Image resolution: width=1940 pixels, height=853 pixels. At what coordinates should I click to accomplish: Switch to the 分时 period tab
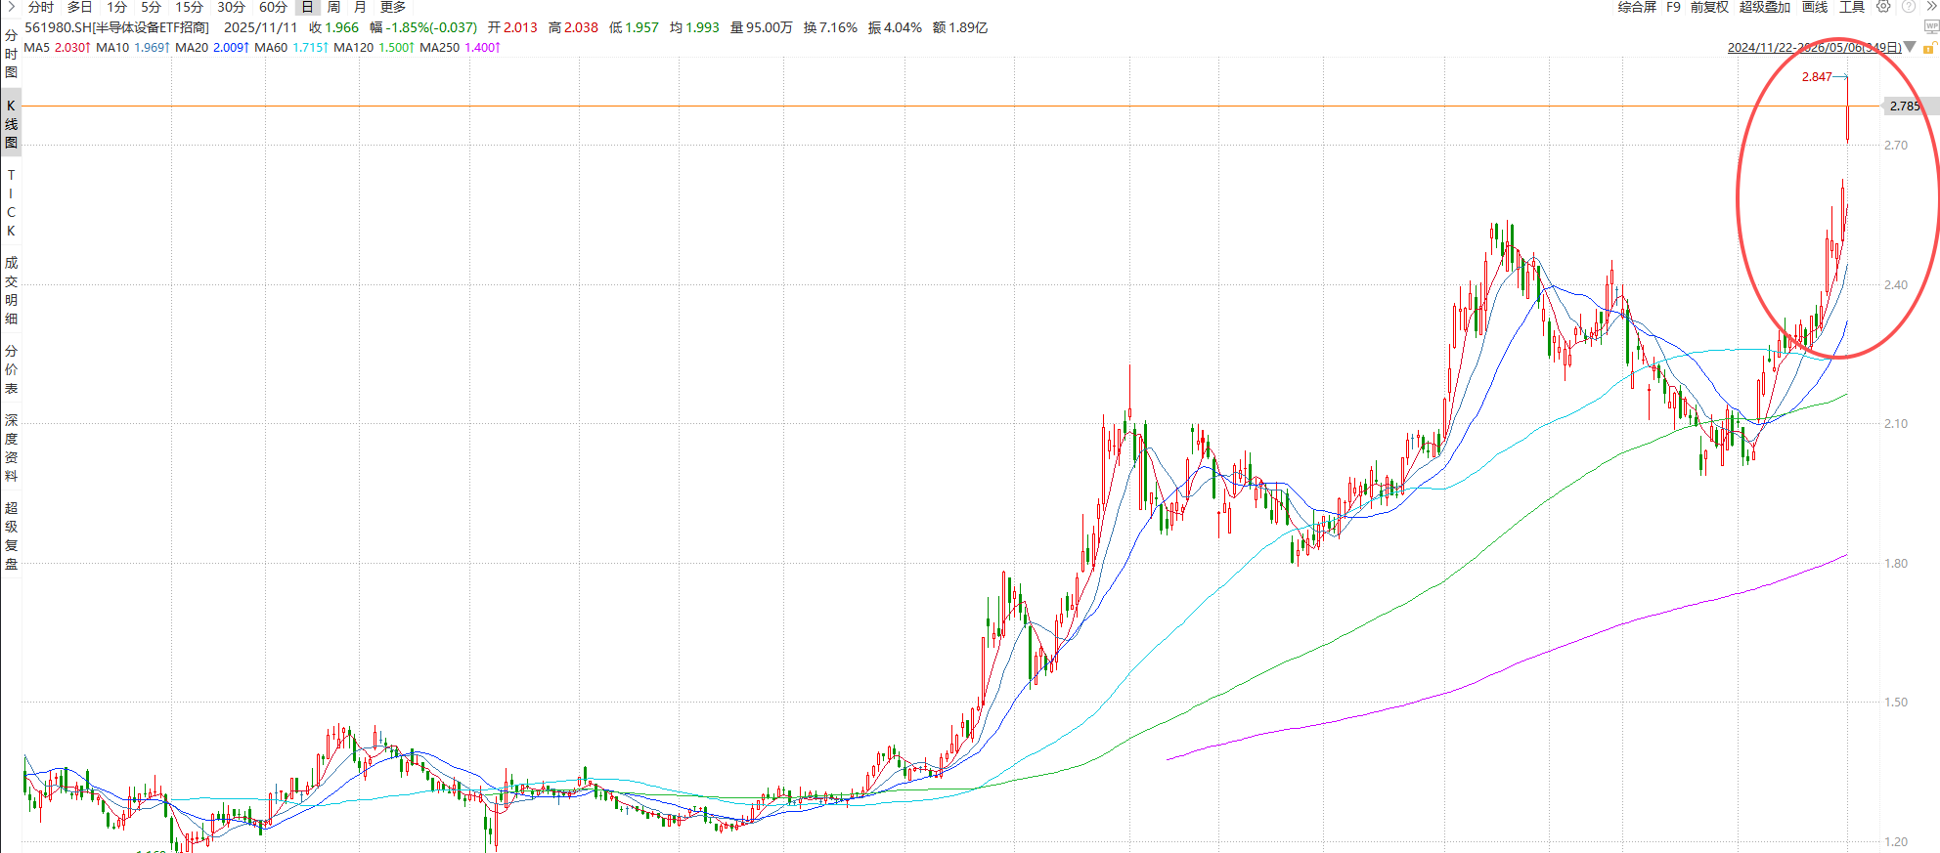pyautogui.click(x=41, y=7)
